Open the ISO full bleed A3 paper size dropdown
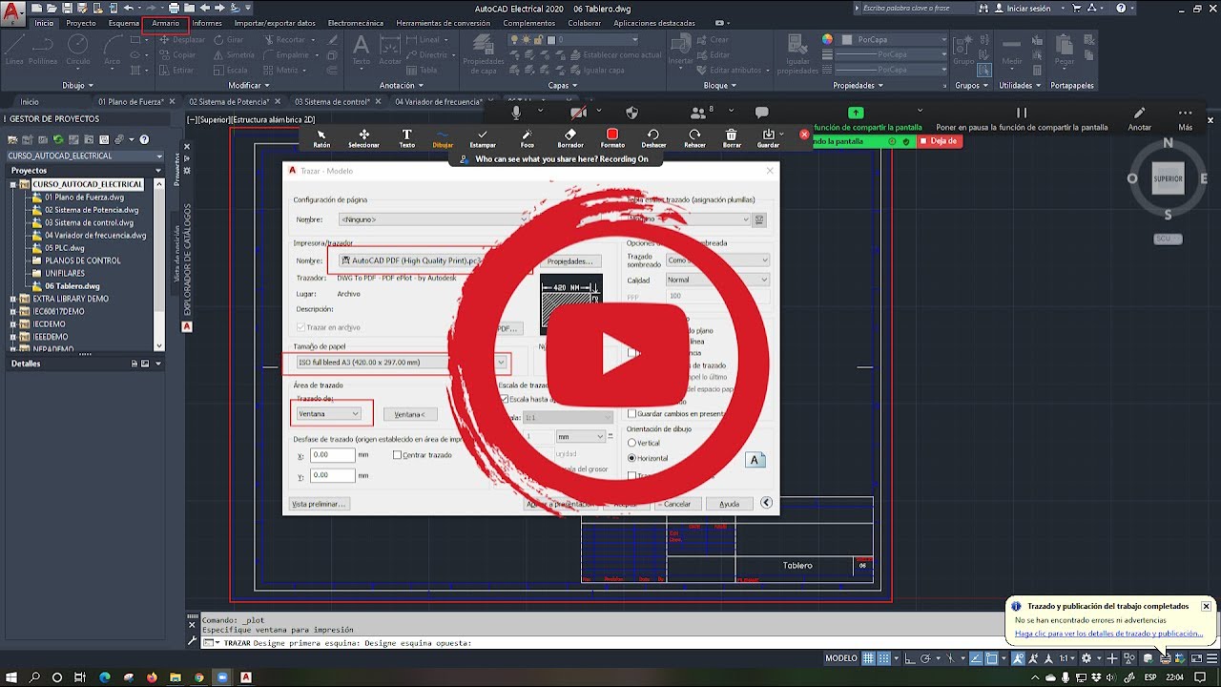The height and width of the screenshot is (687, 1221). 401,363
